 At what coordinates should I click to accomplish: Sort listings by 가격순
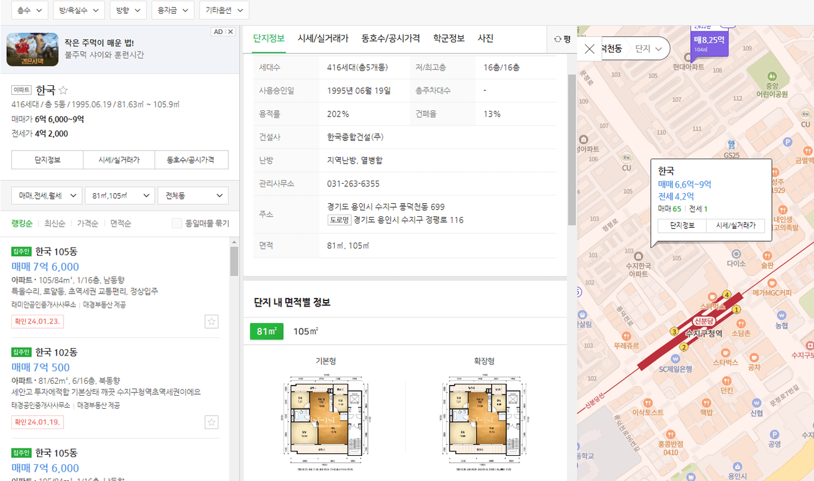[x=88, y=223]
